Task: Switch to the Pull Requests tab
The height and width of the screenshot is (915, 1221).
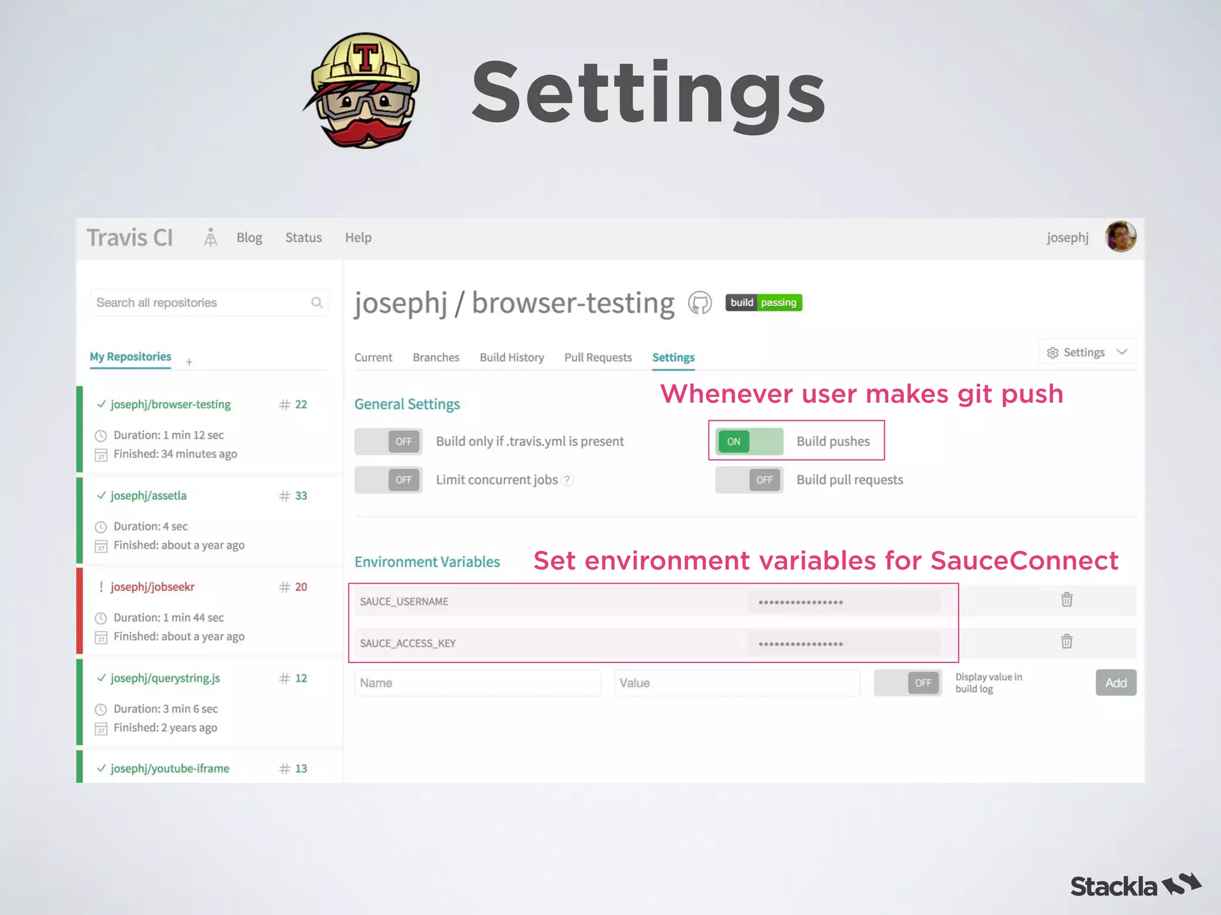Action: (598, 357)
